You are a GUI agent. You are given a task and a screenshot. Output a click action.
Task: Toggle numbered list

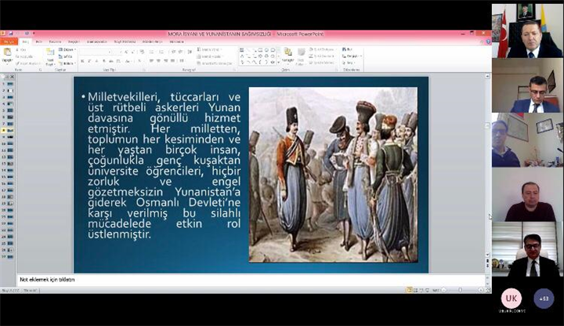click(162, 52)
